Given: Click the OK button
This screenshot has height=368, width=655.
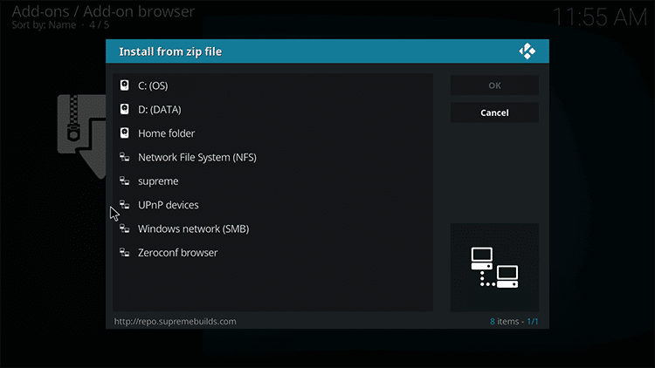Looking at the screenshot, I should (x=494, y=85).
